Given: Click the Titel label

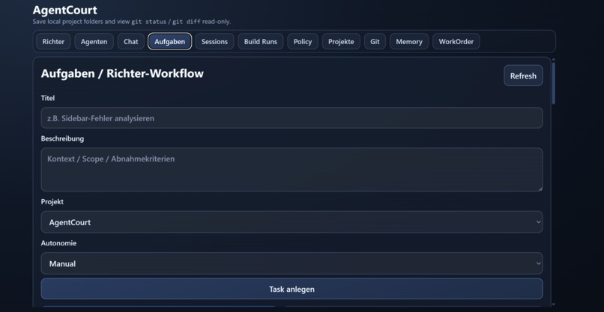Looking at the screenshot, I should pos(48,98).
